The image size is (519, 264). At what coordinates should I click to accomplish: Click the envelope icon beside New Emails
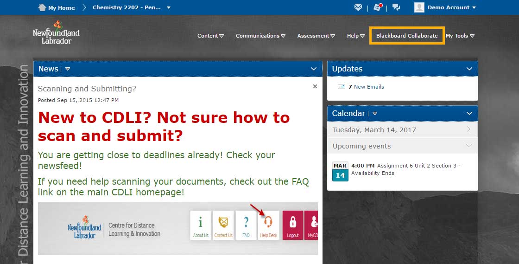[341, 87]
